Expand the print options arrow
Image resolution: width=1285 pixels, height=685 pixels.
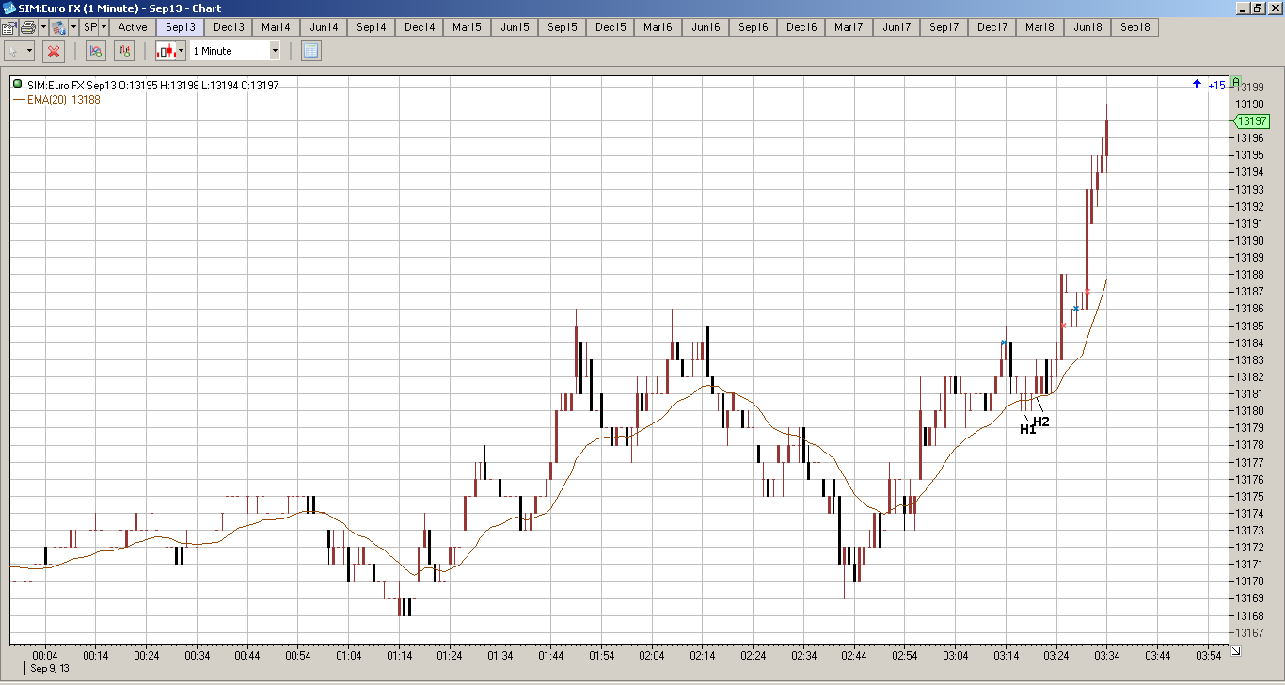[43, 27]
